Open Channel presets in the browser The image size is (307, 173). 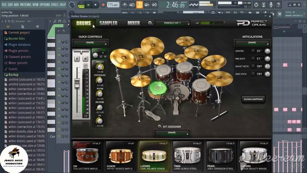coord(17,57)
